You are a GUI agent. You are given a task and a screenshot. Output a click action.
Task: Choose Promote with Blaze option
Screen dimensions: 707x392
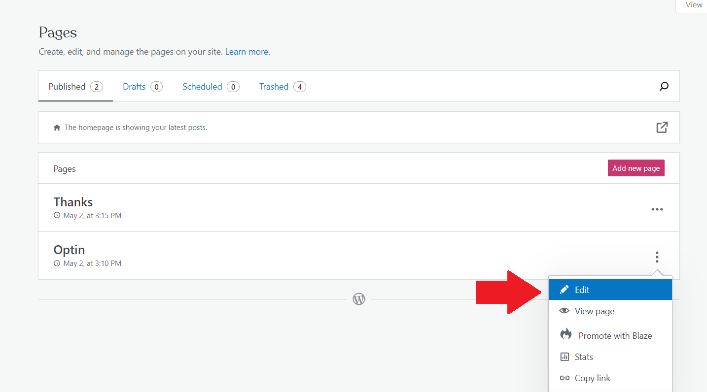610,335
